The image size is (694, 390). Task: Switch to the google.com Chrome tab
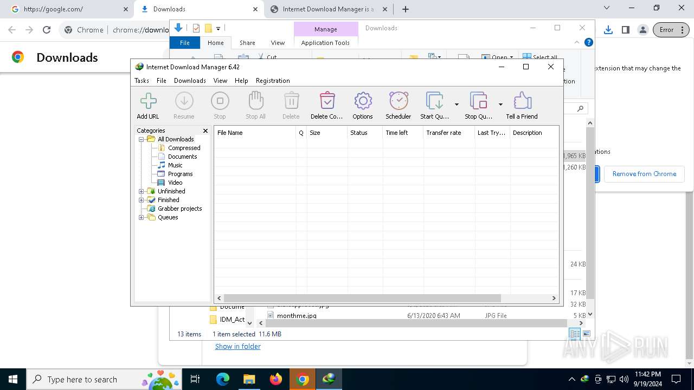click(x=69, y=9)
